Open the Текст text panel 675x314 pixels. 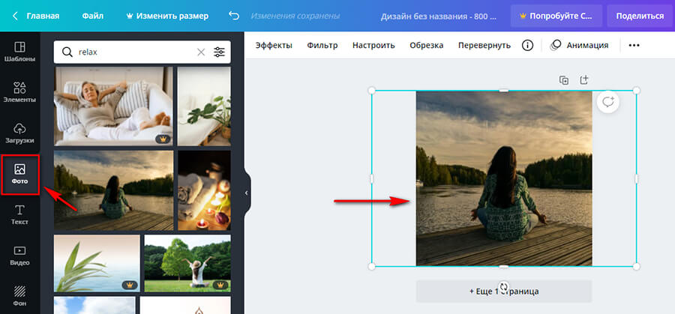[x=19, y=214]
